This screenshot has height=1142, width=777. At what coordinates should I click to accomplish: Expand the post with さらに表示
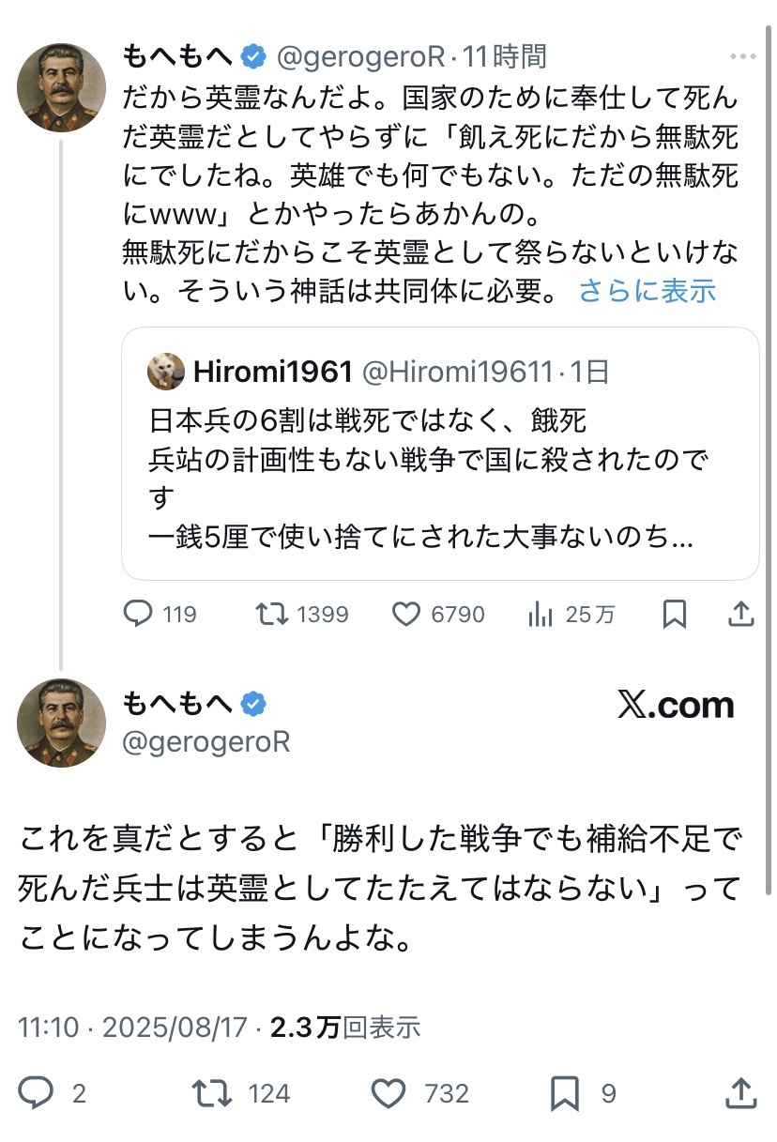pyautogui.click(x=647, y=290)
